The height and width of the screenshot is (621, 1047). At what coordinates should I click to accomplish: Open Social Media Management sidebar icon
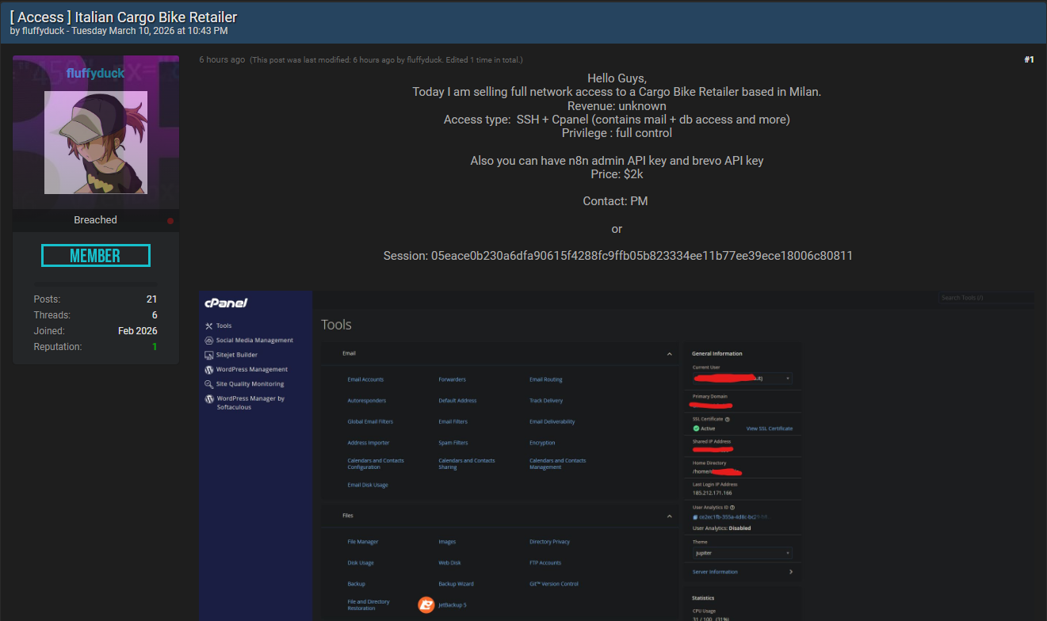(x=208, y=341)
